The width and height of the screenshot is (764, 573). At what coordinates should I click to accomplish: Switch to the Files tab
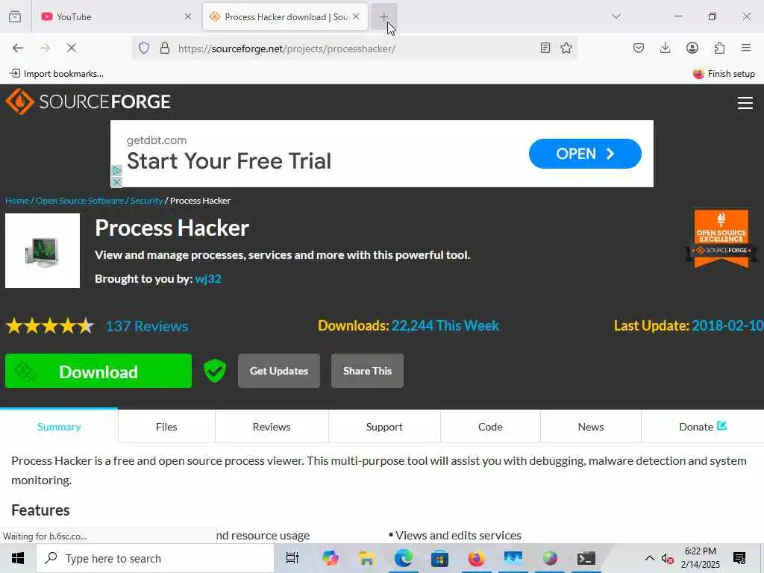(166, 427)
